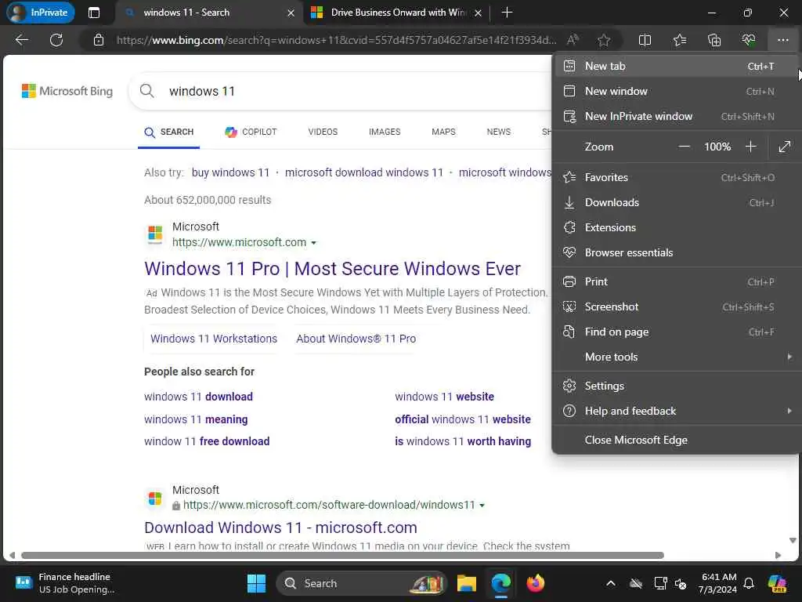Switch to the Copilot search tab

251,132
